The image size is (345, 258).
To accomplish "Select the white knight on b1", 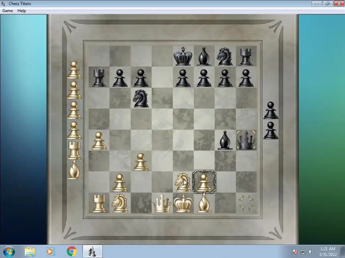I will (120, 203).
